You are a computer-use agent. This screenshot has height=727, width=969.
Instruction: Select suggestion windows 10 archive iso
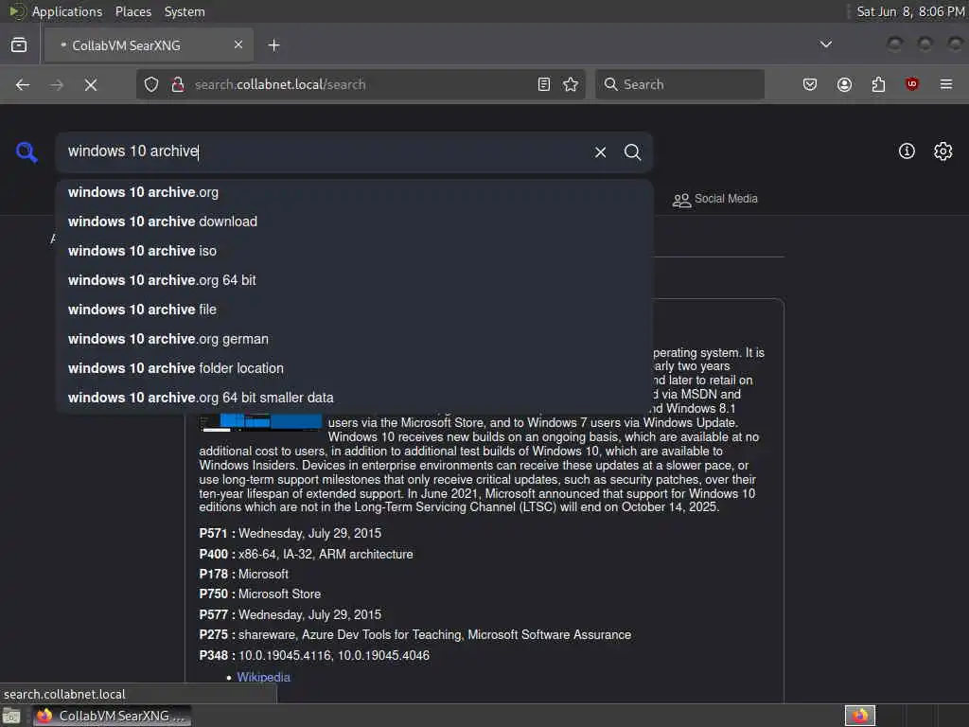(354, 251)
